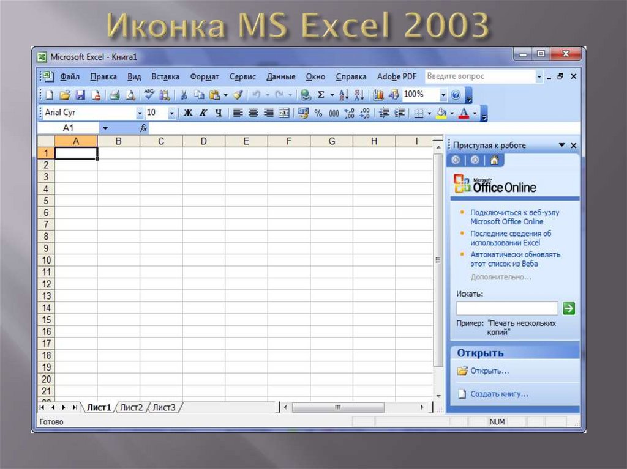This screenshot has height=469, width=627.
Task: Align text right in the cell
Action: click(269, 113)
